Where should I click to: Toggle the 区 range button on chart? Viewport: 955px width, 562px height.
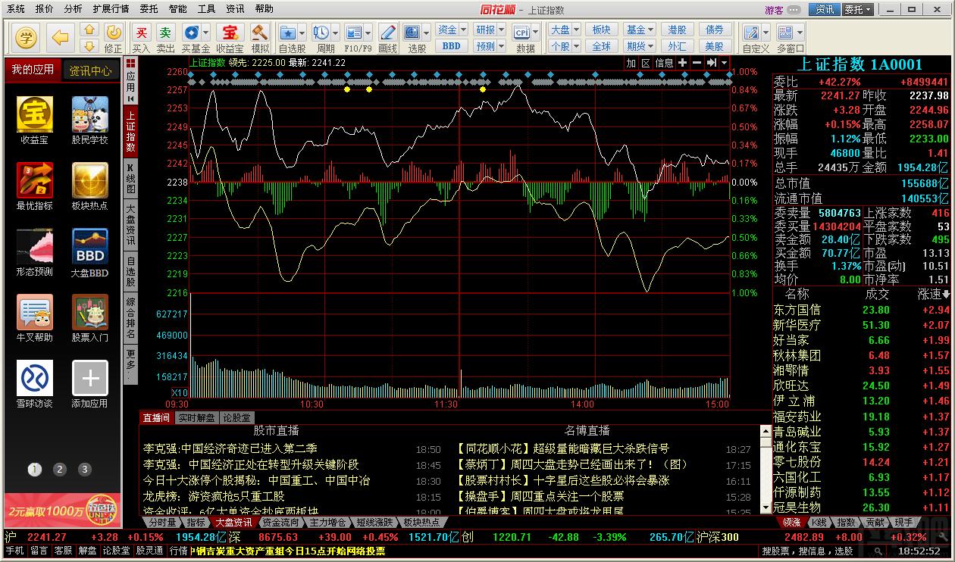point(646,63)
